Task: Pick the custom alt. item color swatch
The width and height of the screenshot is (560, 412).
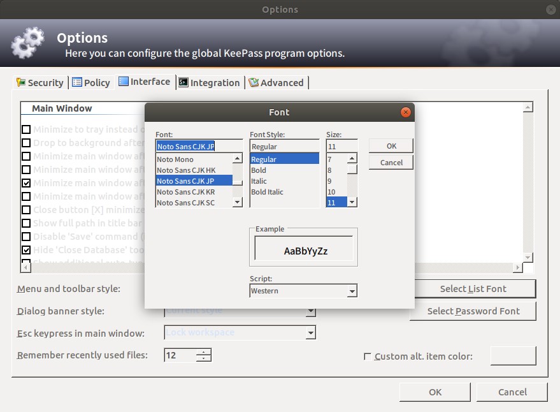Action: click(x=513, y=356)
